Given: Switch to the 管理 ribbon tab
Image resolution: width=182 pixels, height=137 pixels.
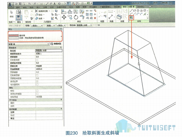Looking at the screenshot, I should tap(84, 7).
